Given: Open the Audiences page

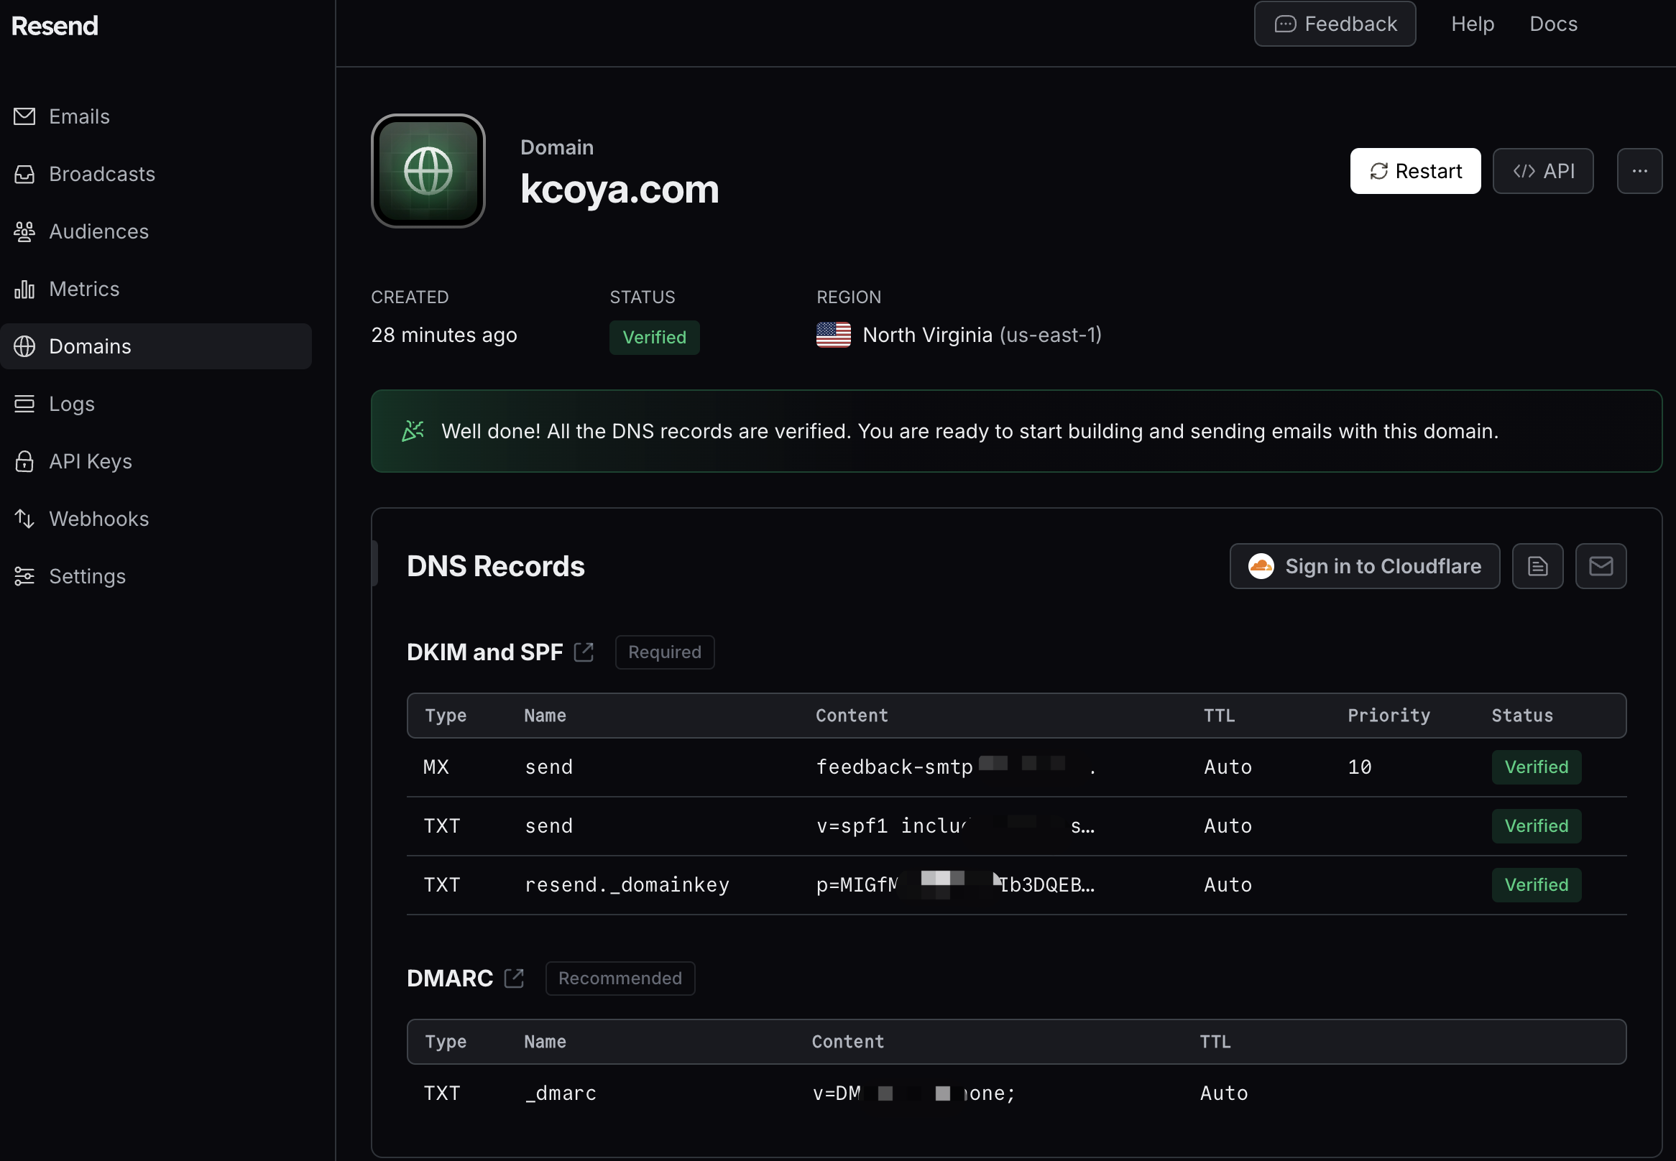Looking at the screenshot, I should [x=98, y=231].
